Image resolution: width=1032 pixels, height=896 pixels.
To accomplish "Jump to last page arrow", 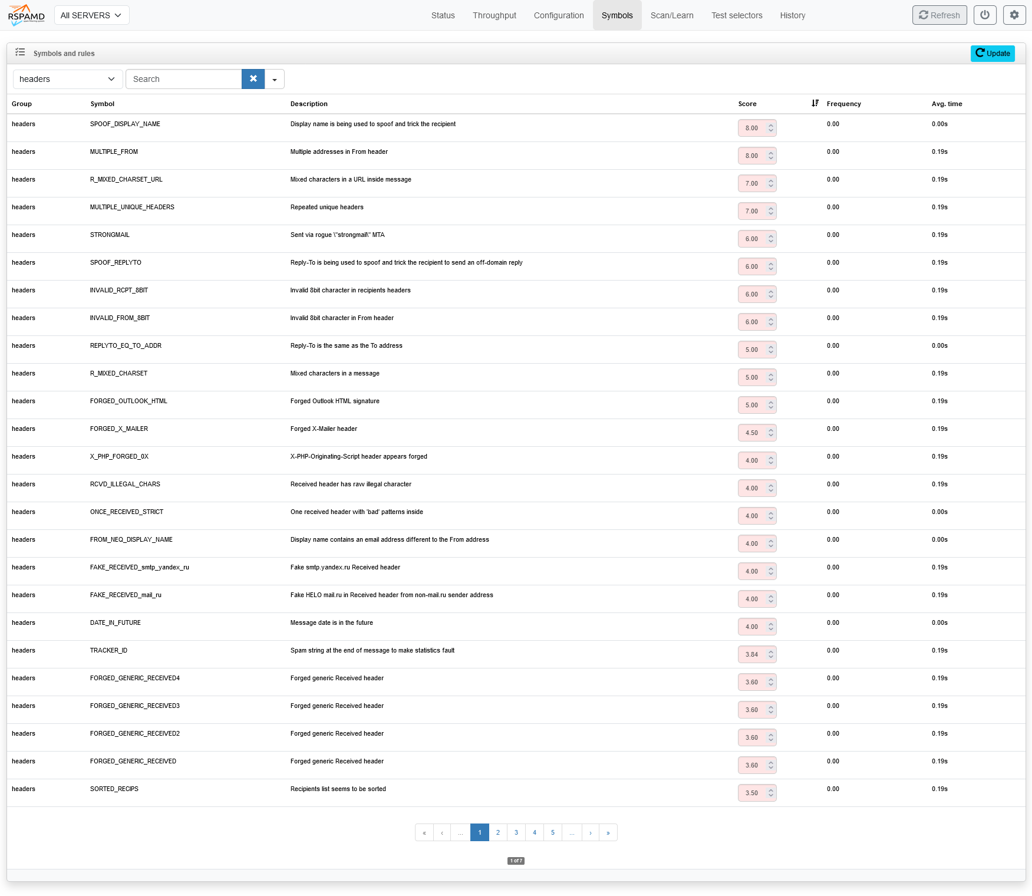I will pyautogui.click(x=608, y=832).
